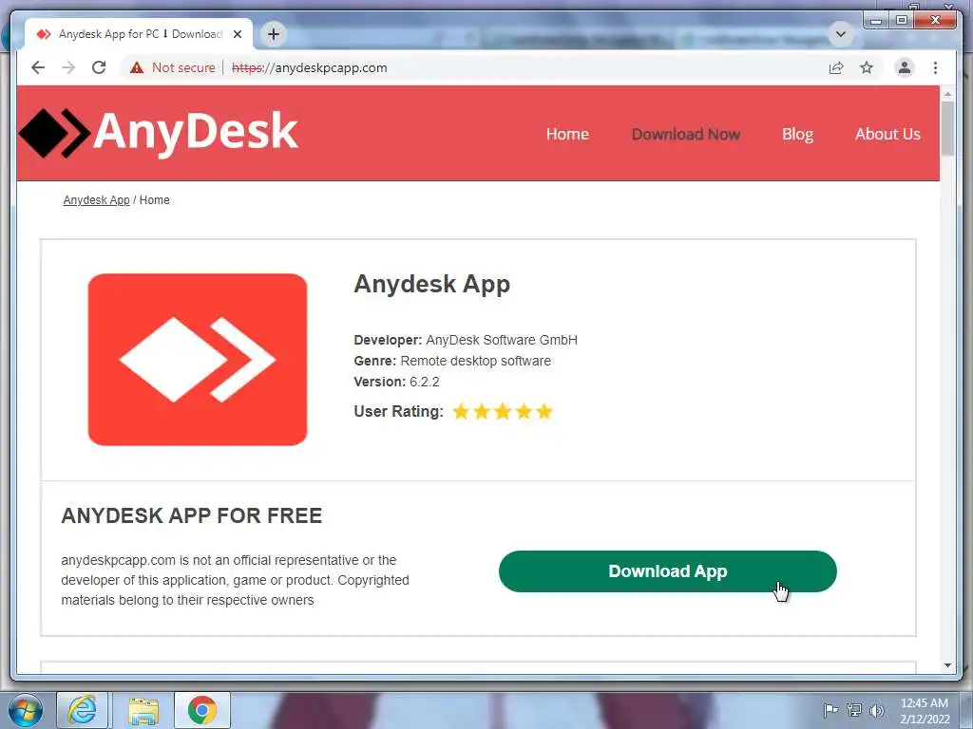Viewport: 973px width, 729px height.
Task: Open the About Us menu item
Action: (x=887, y=134)
